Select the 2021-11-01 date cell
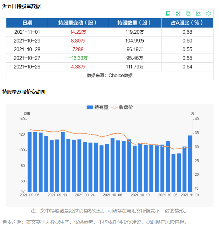Screen dimensions: 219x228 (27, 32)
